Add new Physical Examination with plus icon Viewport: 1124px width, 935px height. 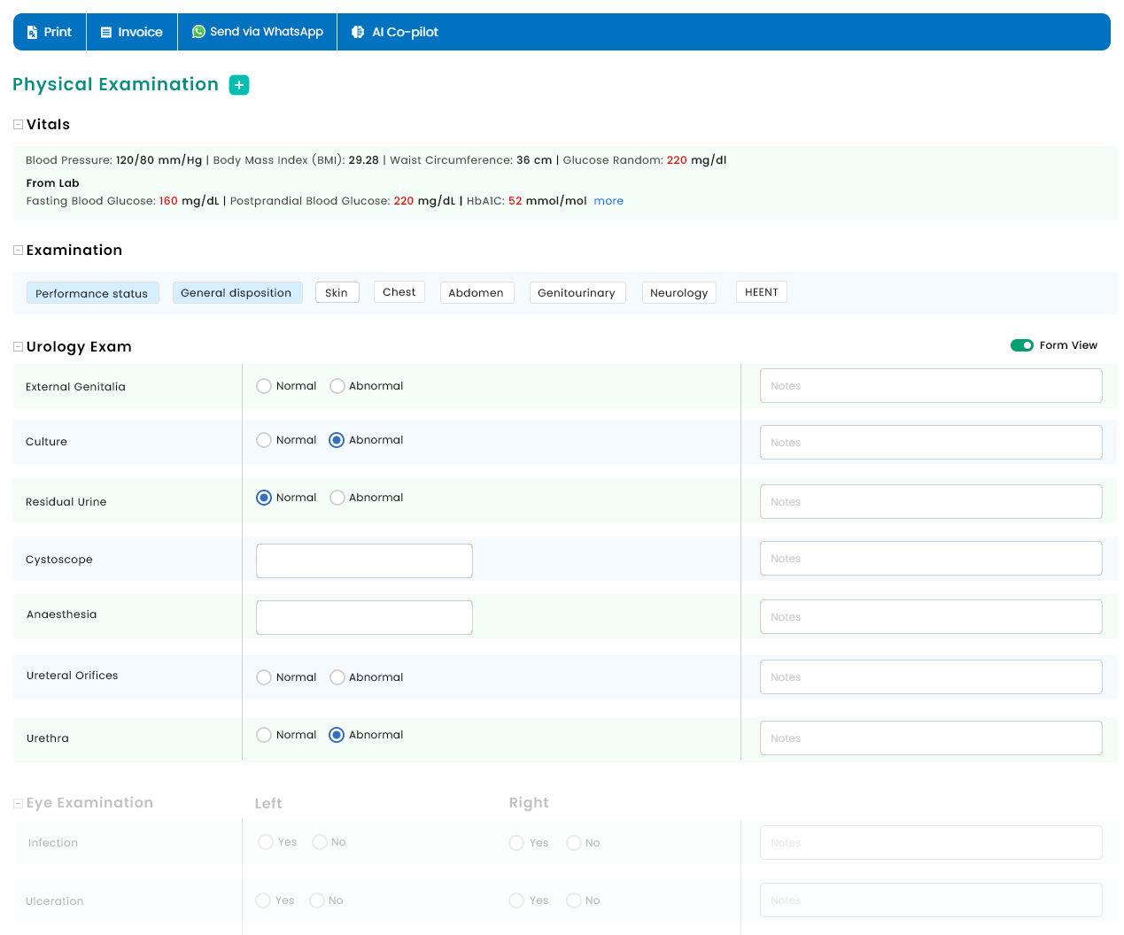click(239, 85)
